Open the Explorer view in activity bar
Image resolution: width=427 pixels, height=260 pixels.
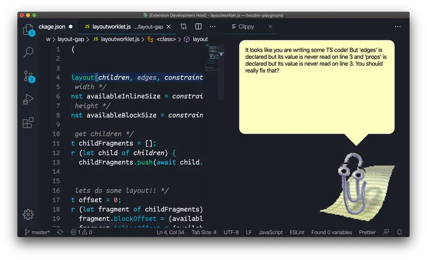(28, 29)
